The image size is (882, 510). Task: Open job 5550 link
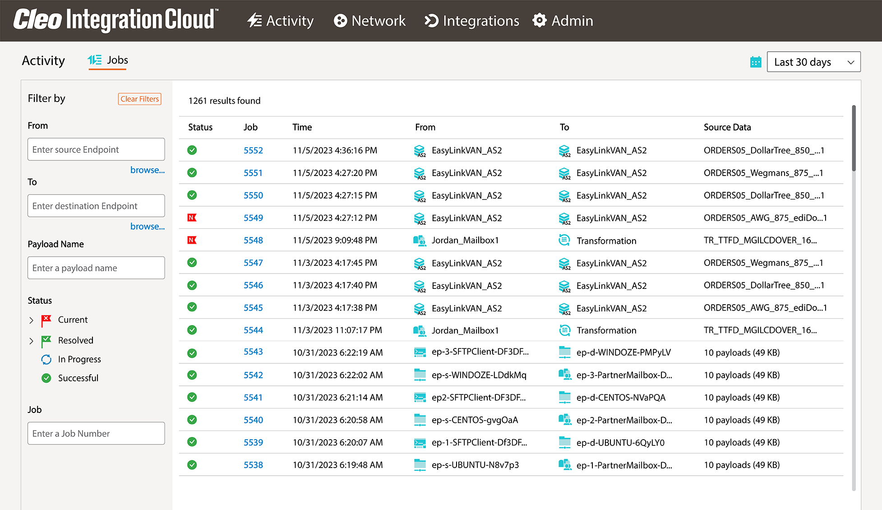[253, 195]
